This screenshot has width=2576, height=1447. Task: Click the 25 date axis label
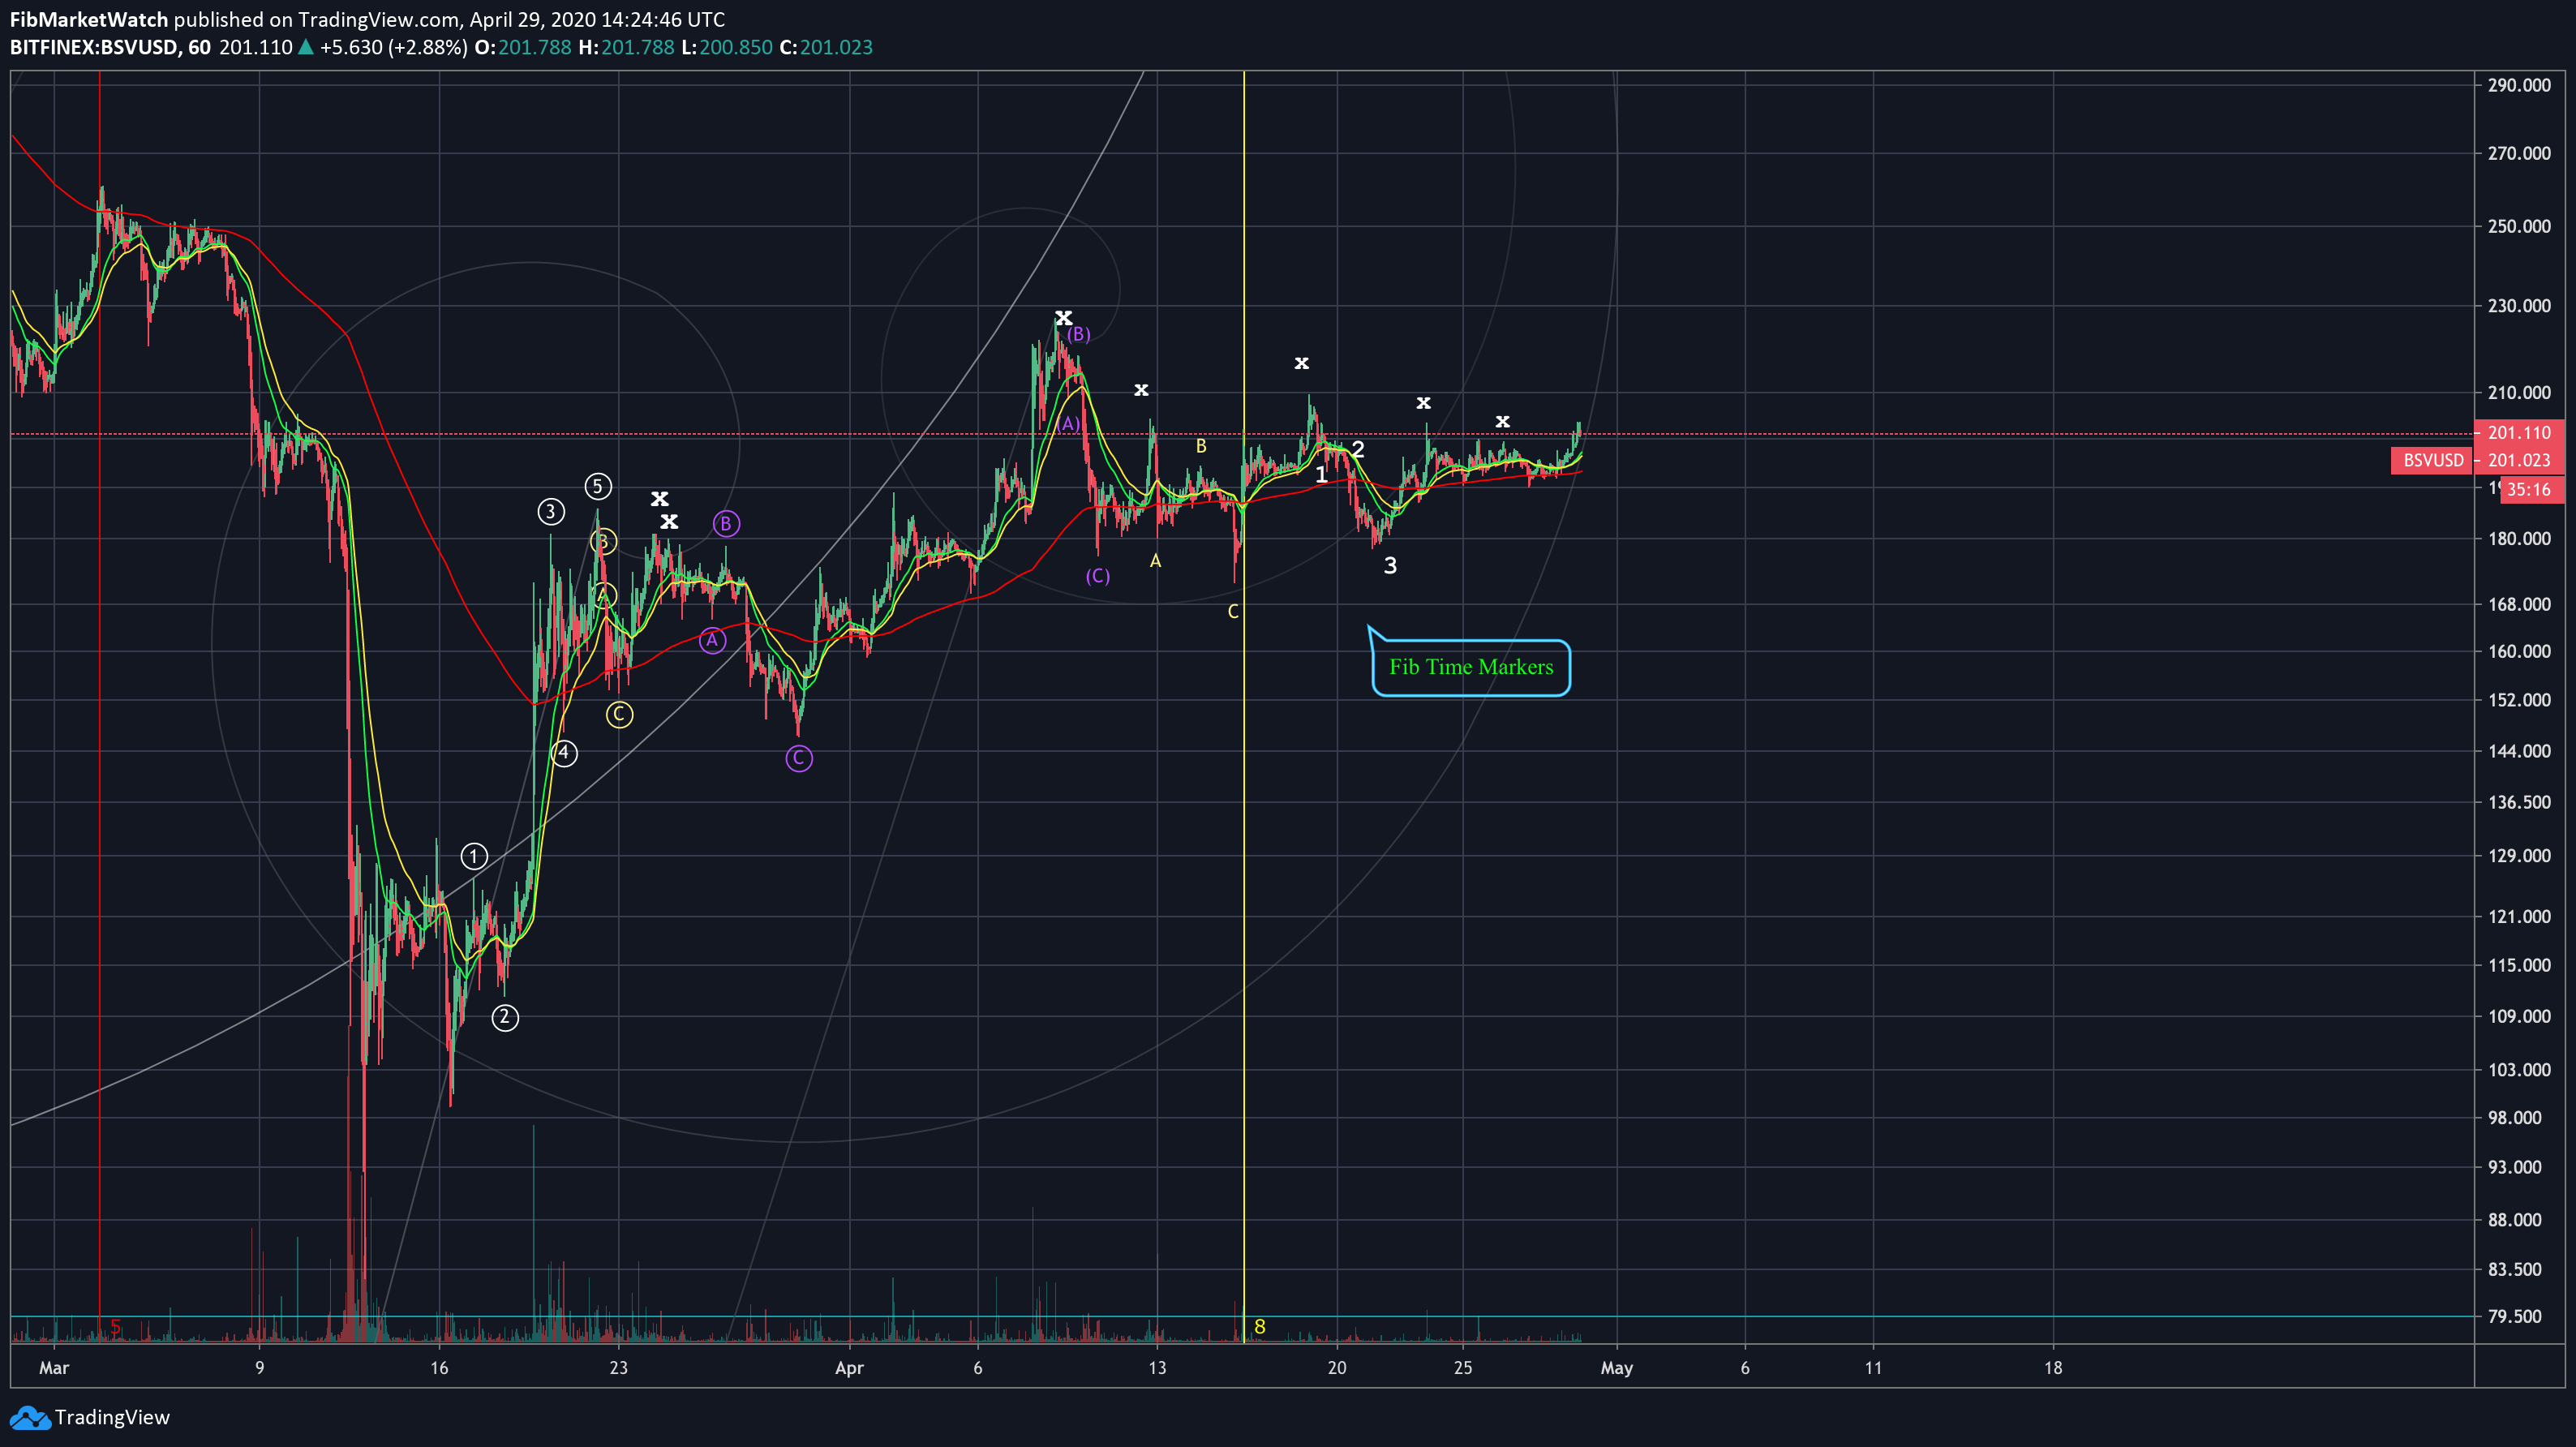click(x=1463, y=1368)
